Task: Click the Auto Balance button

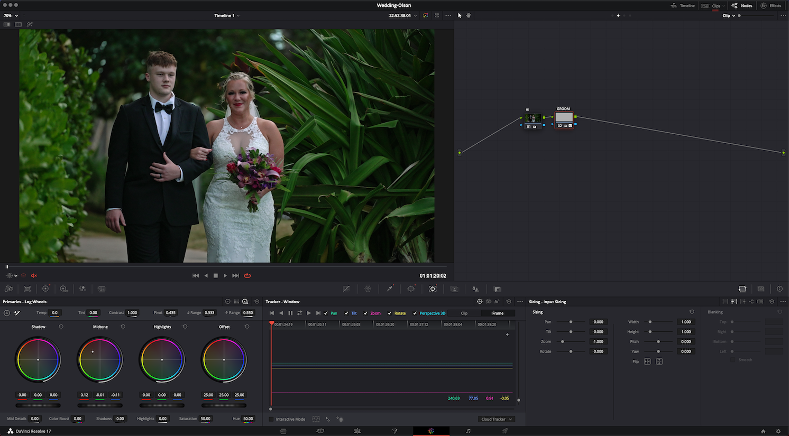Action: 6,313
